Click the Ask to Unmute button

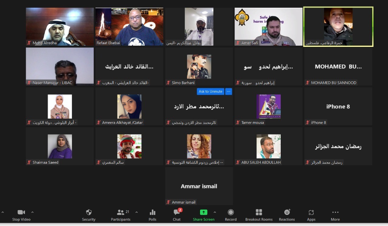click(210, 91)
